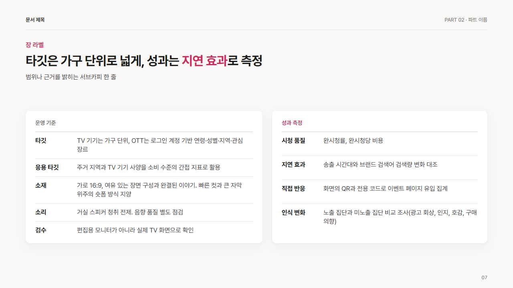This screenshot has height=288, width=513.
Task: Select the text starting '화면의 QR과 전용 코드로'
Action: (386, 188)
